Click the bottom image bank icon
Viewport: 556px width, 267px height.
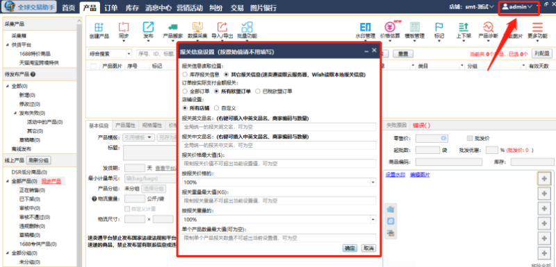coord(391,234)
